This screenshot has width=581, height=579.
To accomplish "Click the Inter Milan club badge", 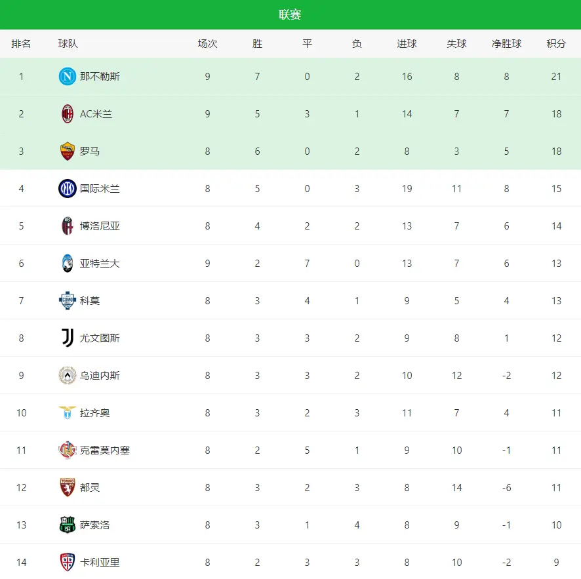I will [x=68, y=189].
